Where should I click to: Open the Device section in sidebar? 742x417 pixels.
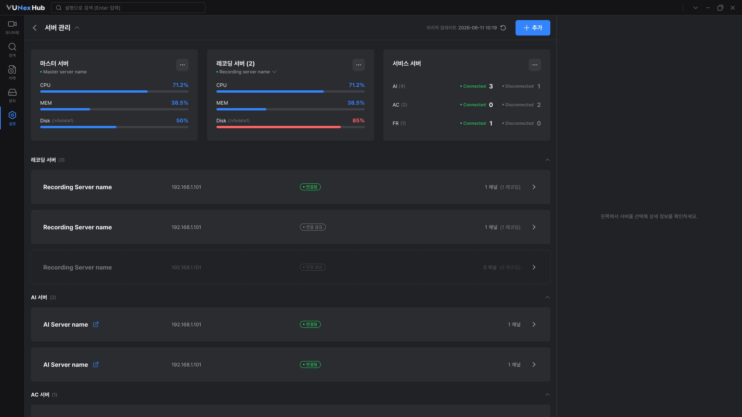[12, 95]
